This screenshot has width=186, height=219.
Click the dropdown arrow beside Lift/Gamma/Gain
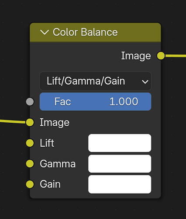click(x=145, y=81)
